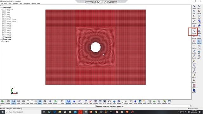
Task: Open the Mesh tool in right toolbar
Action: 199,32
